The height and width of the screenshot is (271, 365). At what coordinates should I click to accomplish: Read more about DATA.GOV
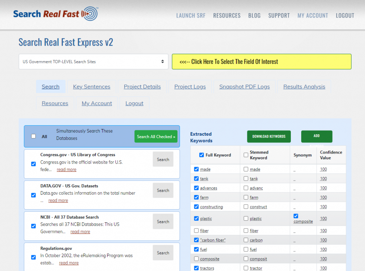click(58, 201)
